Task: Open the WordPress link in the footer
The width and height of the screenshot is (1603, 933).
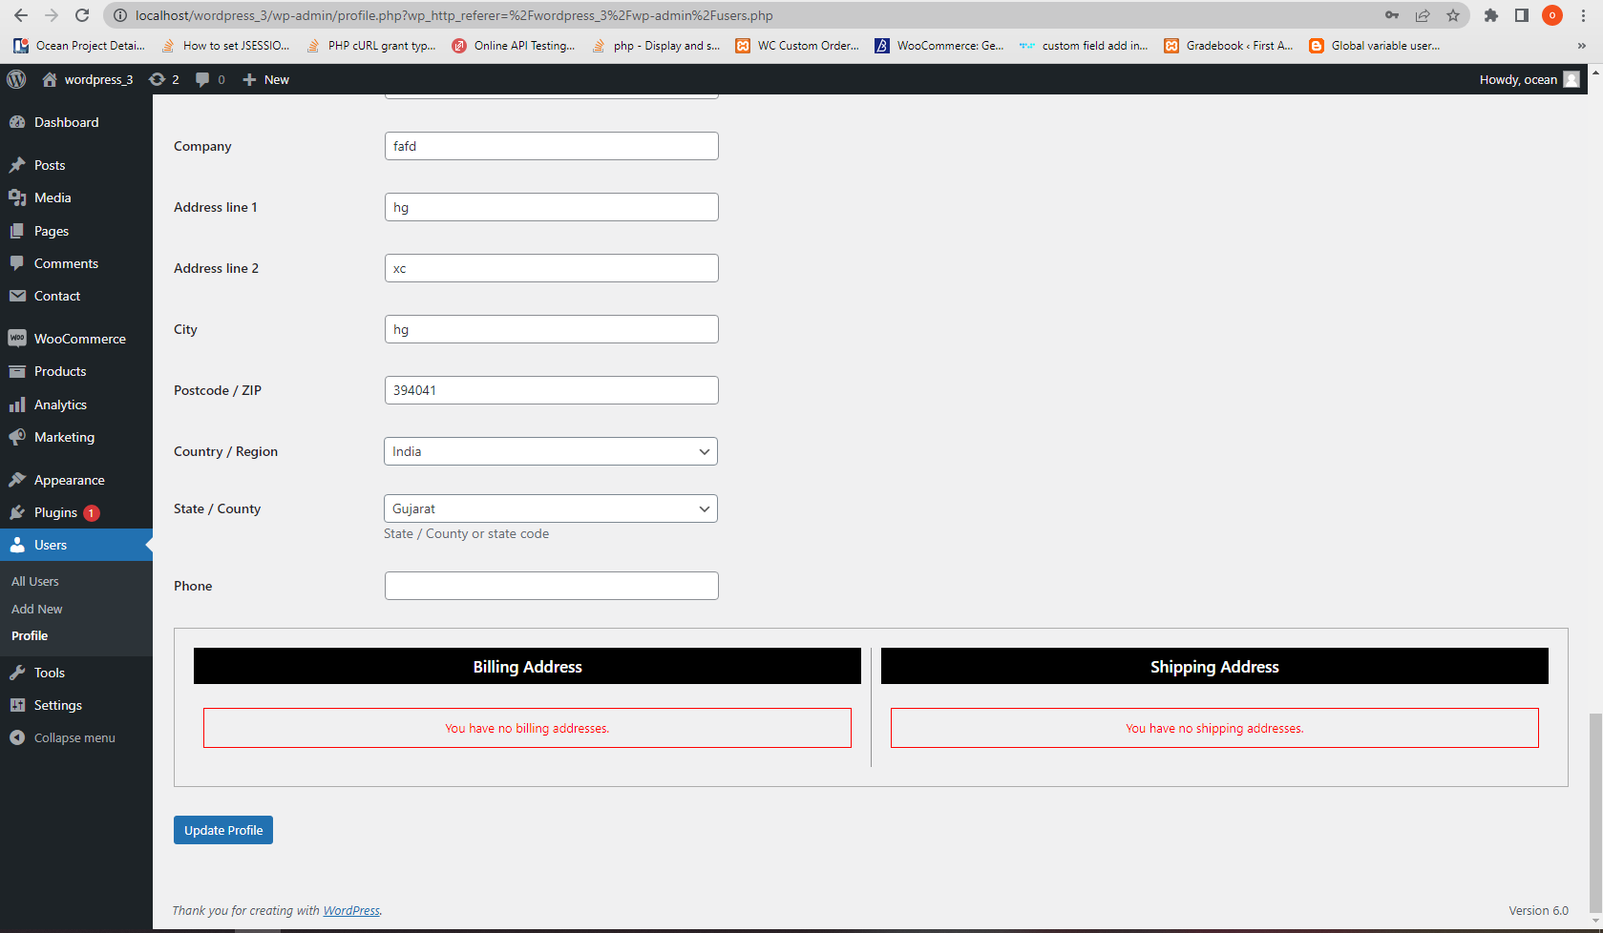Action: [350, 910]
